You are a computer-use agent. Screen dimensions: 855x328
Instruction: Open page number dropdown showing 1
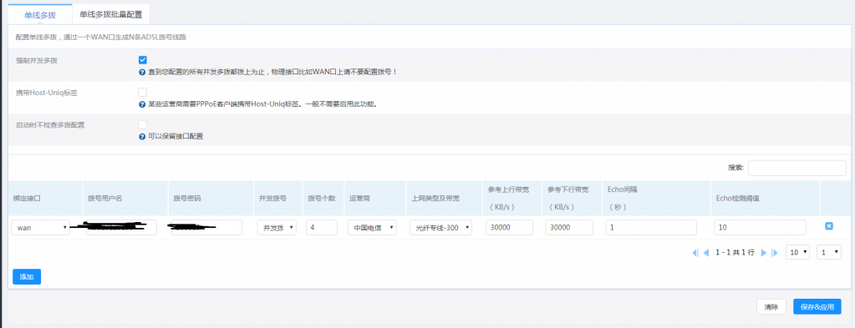pos(829,252)
